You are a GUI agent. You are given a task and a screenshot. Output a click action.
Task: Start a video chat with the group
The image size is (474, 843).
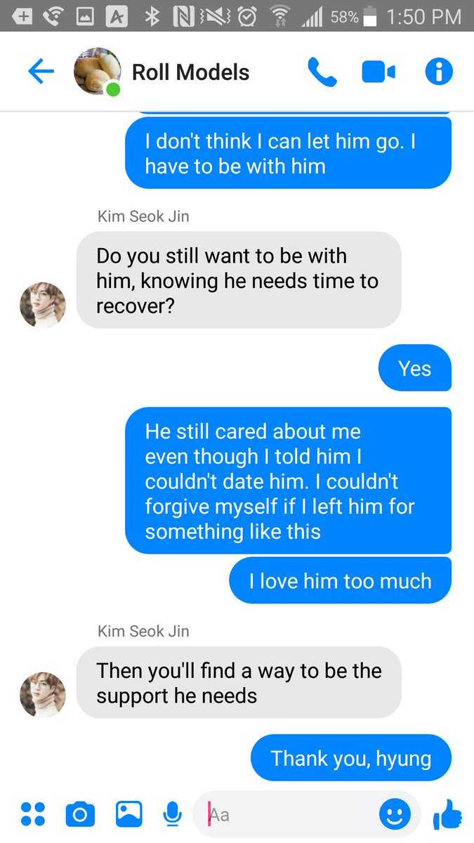click(x=378, y=72)
